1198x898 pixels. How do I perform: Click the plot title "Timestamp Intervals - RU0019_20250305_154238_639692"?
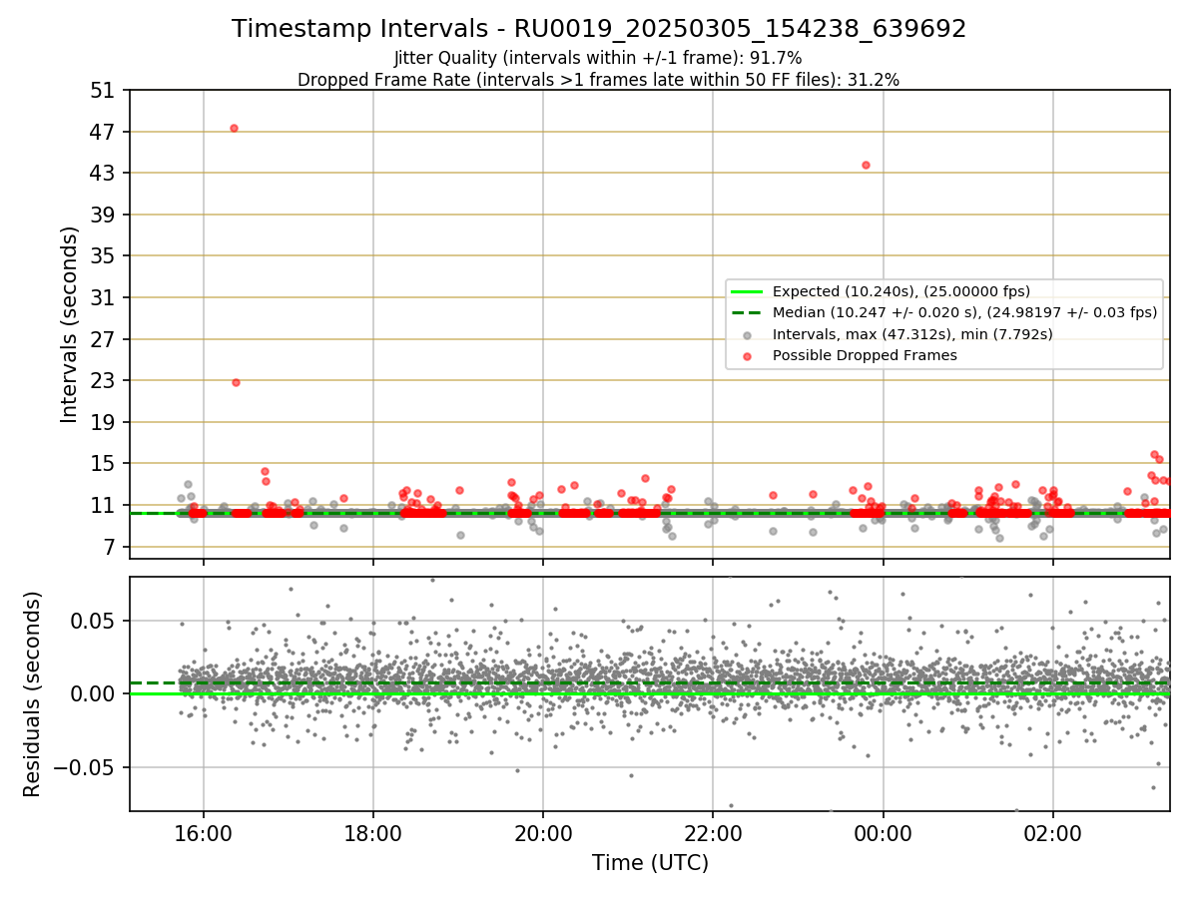tap(599, 29)
